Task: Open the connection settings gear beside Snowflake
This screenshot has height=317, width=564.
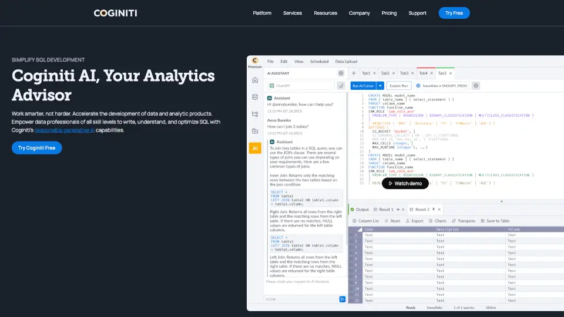Action: [476, 86]
